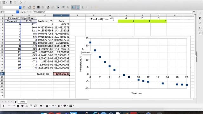Click the Save document icon
The width and height of the screenshot is (203, 114).
(4, 2)
